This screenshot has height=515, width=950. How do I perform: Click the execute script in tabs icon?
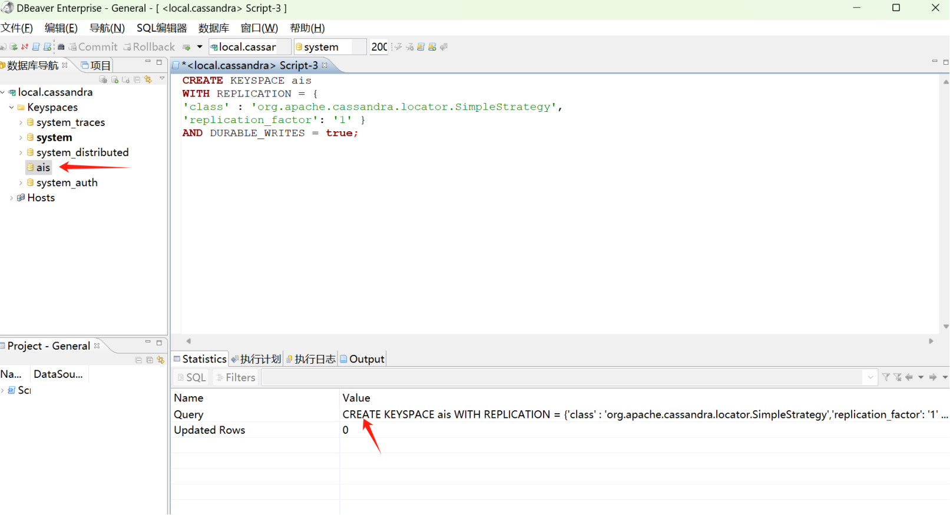[x=432, y=47]
